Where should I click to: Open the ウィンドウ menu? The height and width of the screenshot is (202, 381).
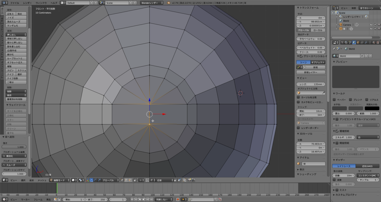pyautogui.click(x=41, y=3)
